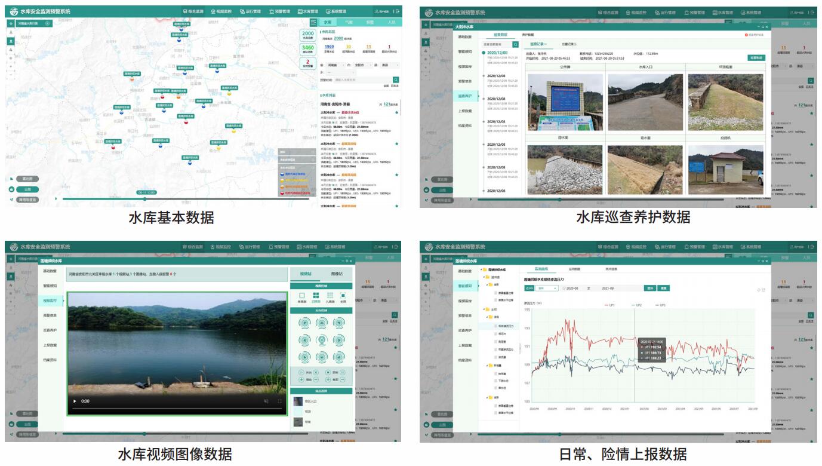The width and height of the screenshot is (822, 466).
Task: Click reservoir name search input in 水库基本数据 screenshot
Action: (x=362, y=79)
